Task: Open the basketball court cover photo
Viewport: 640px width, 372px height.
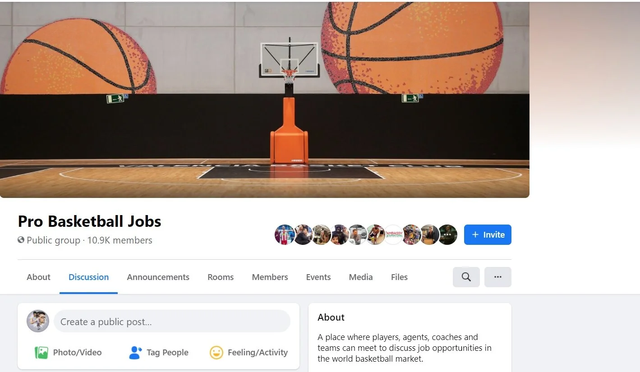Action: click(264, 100)
